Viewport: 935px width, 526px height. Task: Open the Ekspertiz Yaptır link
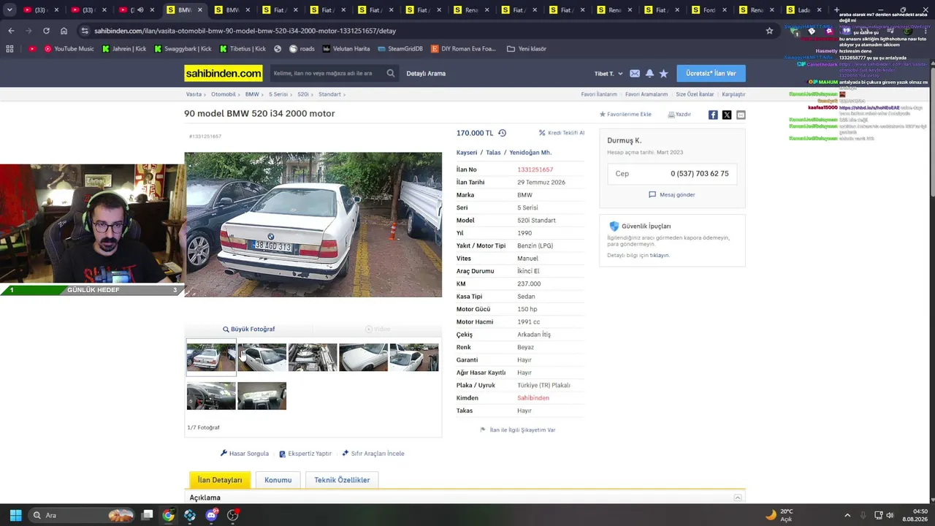click(305, 454)
